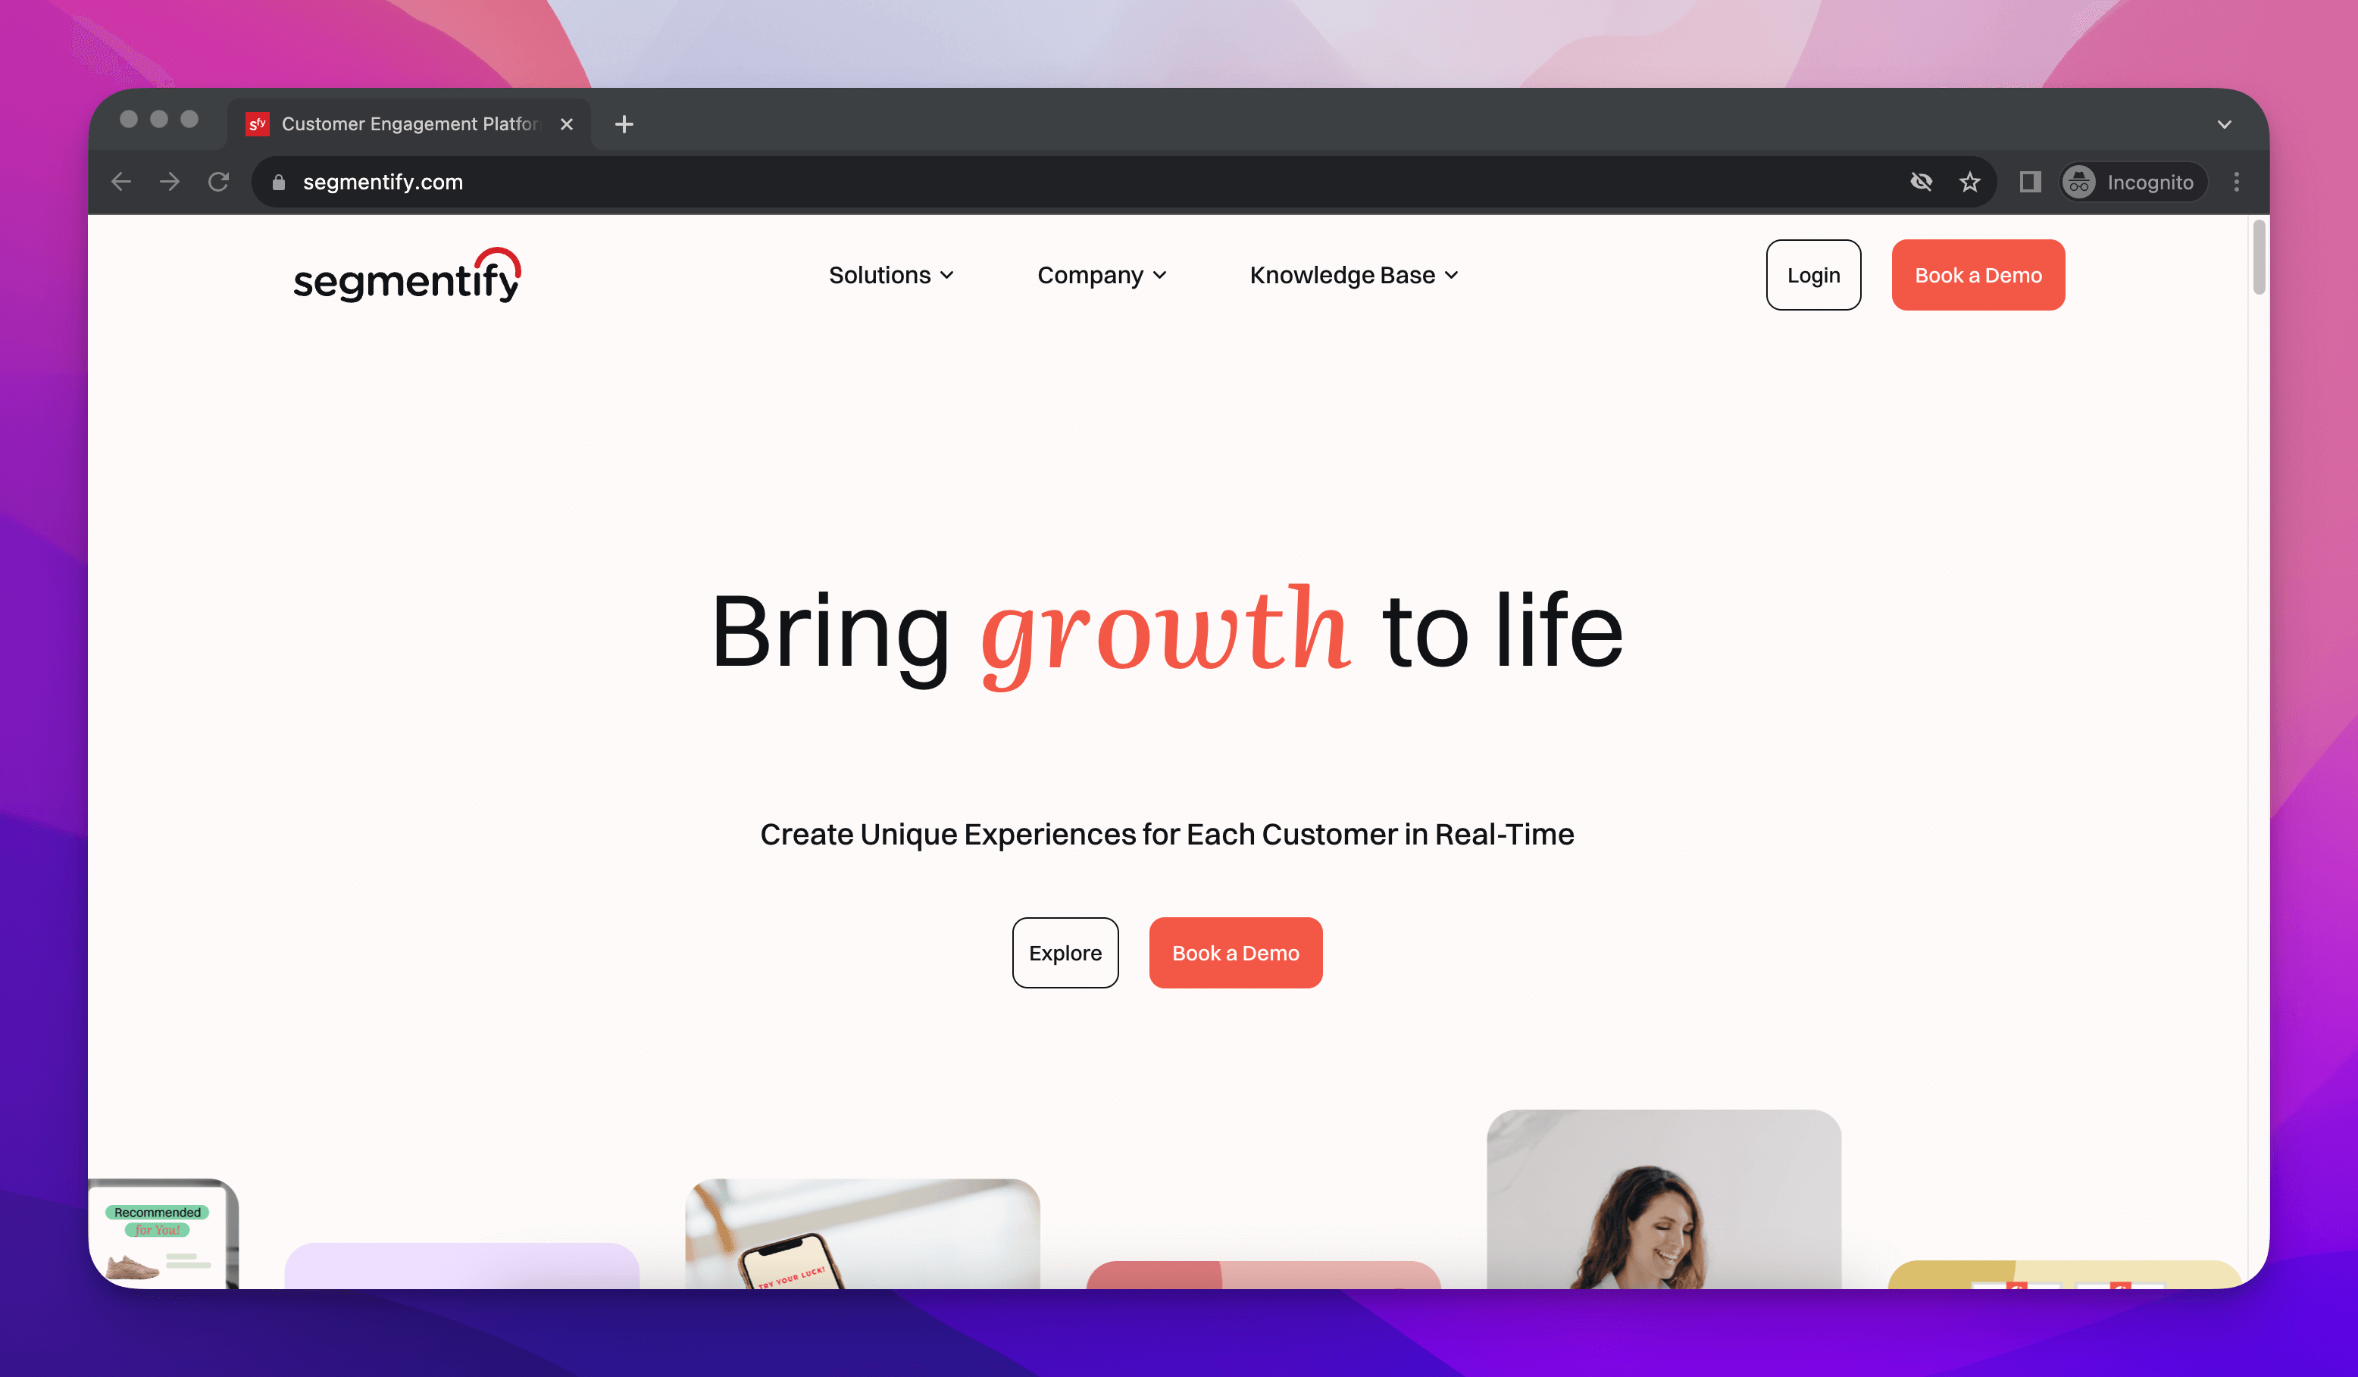The height and width of the screenshot is (1377, 2358).
Task: Click the Login button
Action: [x=1814, y=273]
